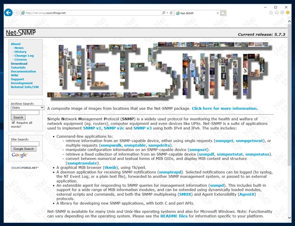
Task: Open Related Info/SW sidebar link
Action: tap(25, 87)
